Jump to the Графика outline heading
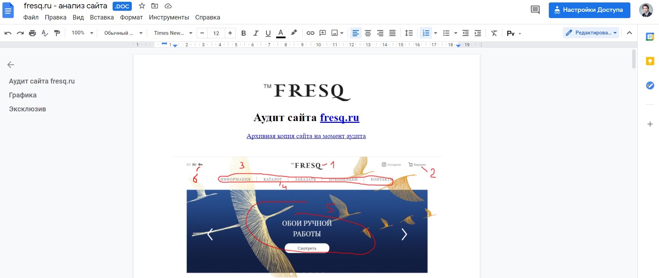Image resolution: width=659 pixels, height=278 pixels. (x=23, y=95)
